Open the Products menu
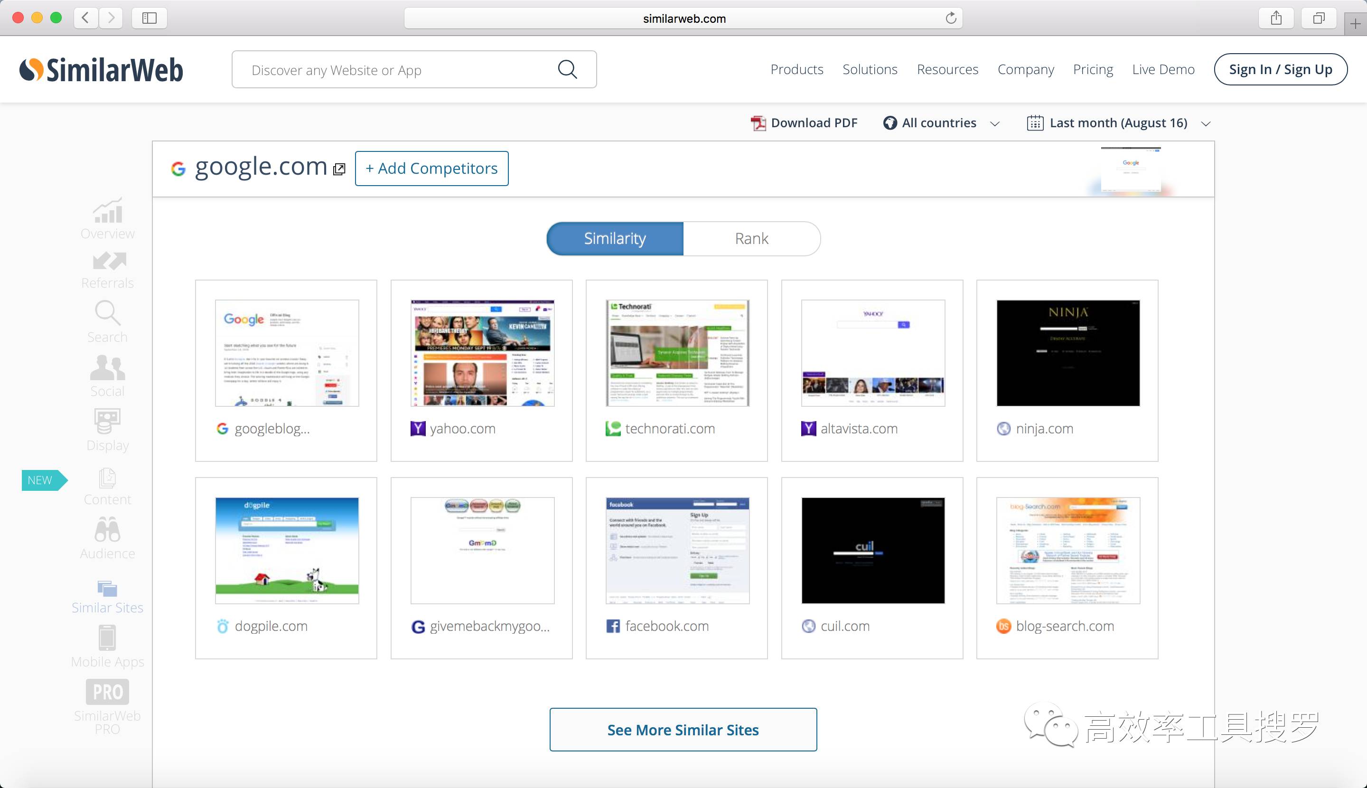 796,69
